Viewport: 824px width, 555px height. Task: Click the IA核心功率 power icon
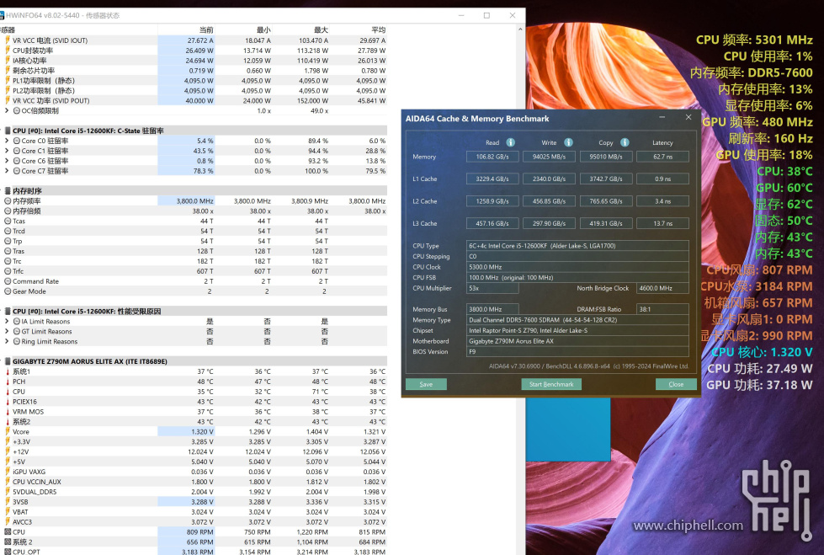click(8, 61)
